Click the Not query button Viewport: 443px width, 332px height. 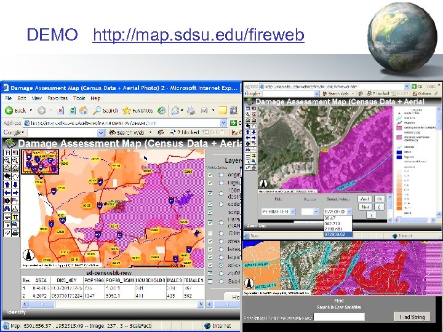click(365, 207)
